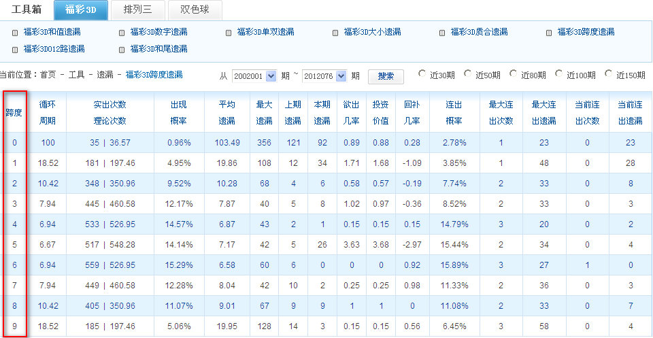Click the icon beside 福彩3D和尾遗漏
Image resolution: width=653 pixels, height=338 pixels.
[x=122, y=49]
